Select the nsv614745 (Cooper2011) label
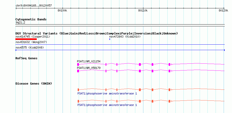This screenshot has height=113, width=232. click(x=33, y=37)
